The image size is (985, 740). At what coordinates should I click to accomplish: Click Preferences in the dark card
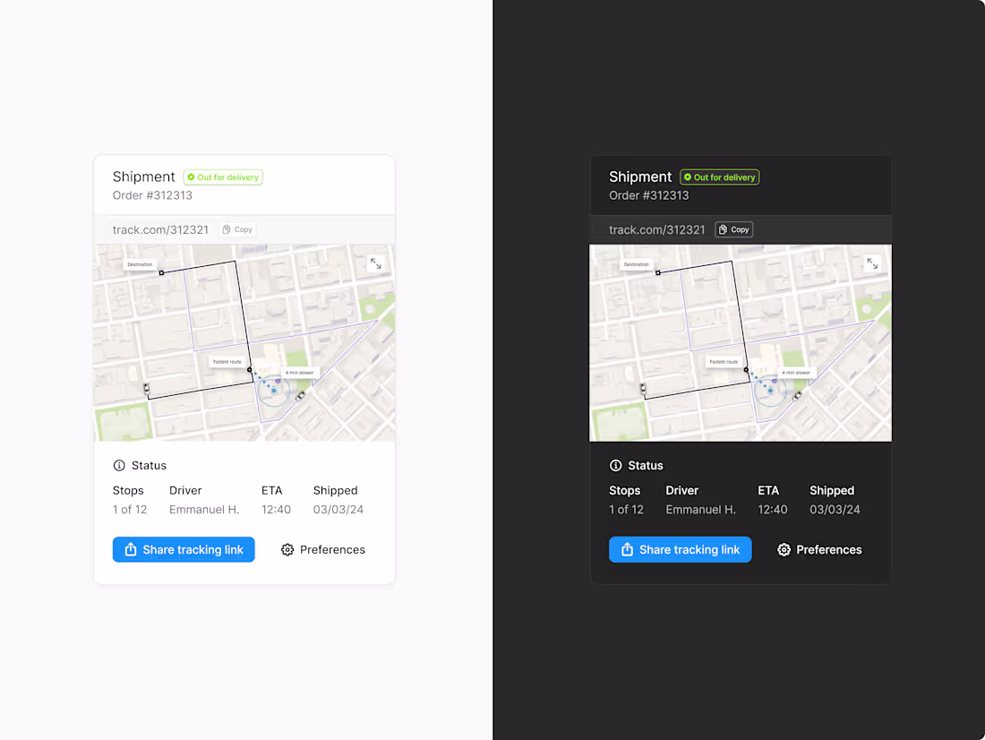tap(828, 549)
